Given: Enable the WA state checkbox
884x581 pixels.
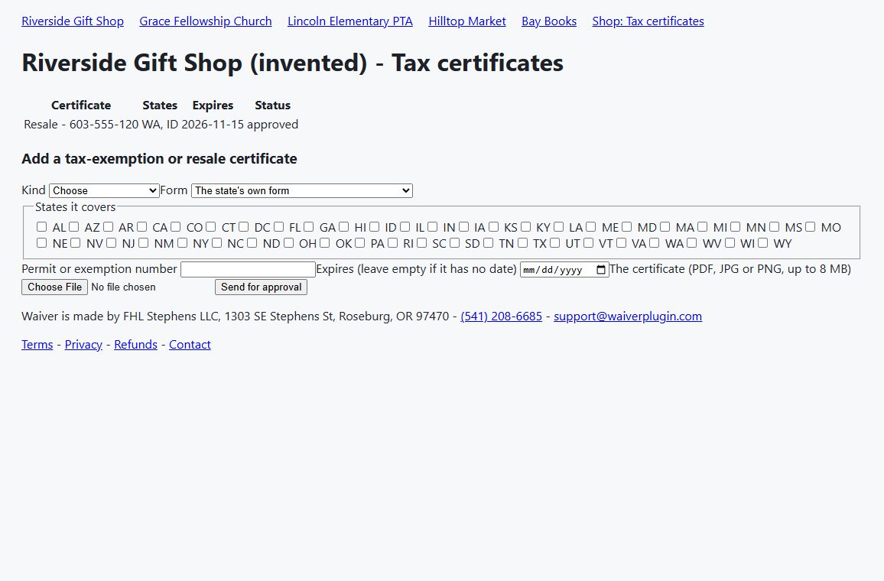Looking at the screenshot, I should click(x=654, y=243).
